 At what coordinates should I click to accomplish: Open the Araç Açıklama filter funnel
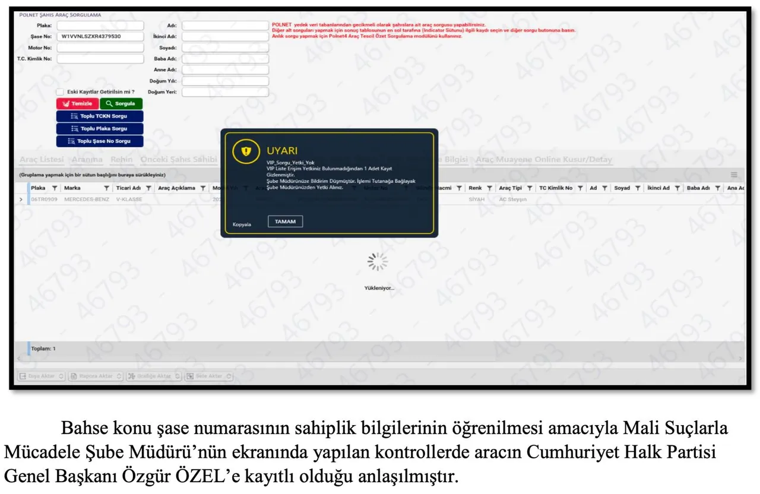202,188
